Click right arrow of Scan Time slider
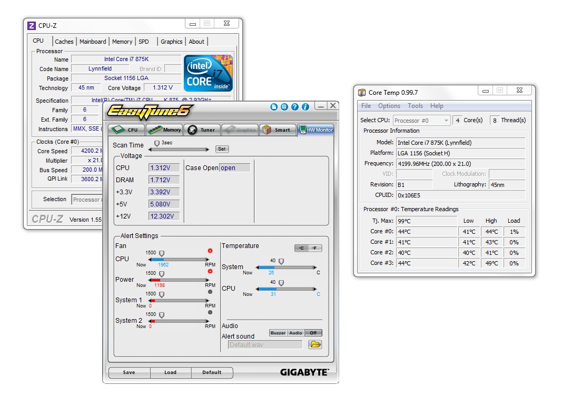The width and height of the screenshot is (572, 406). (208, 149)
